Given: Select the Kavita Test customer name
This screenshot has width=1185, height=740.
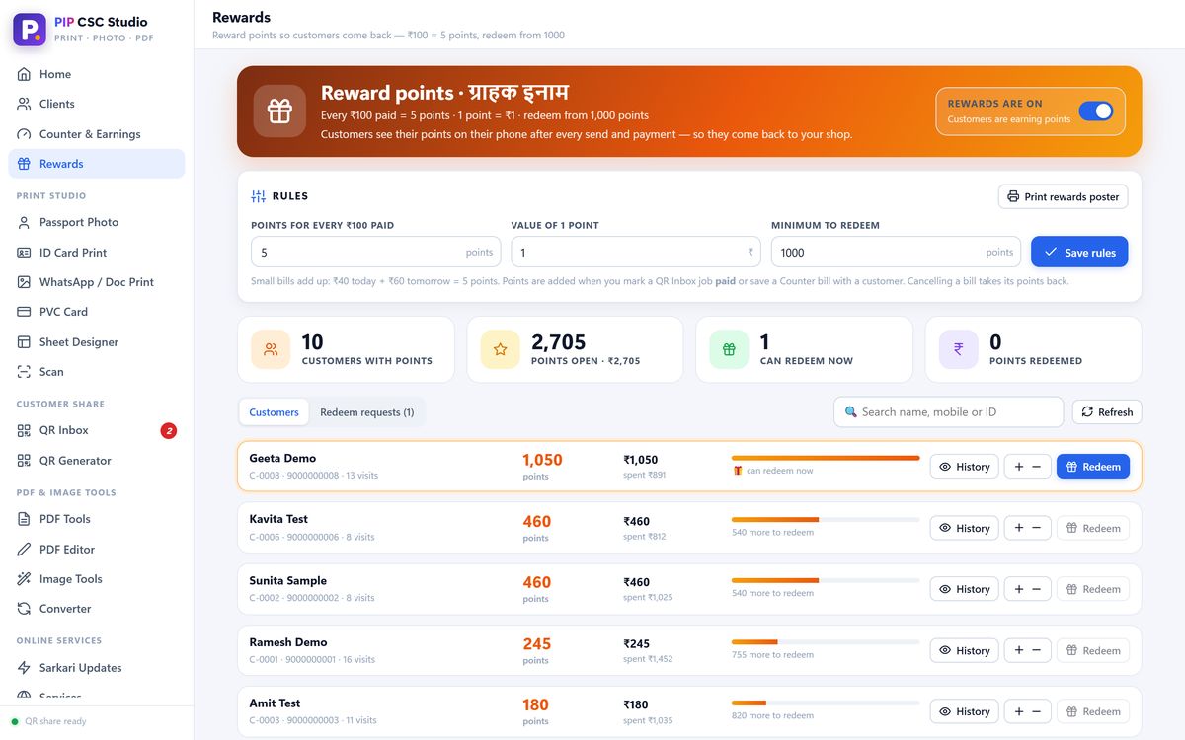Looking at the screenshot, I should [x=278, y=519].
